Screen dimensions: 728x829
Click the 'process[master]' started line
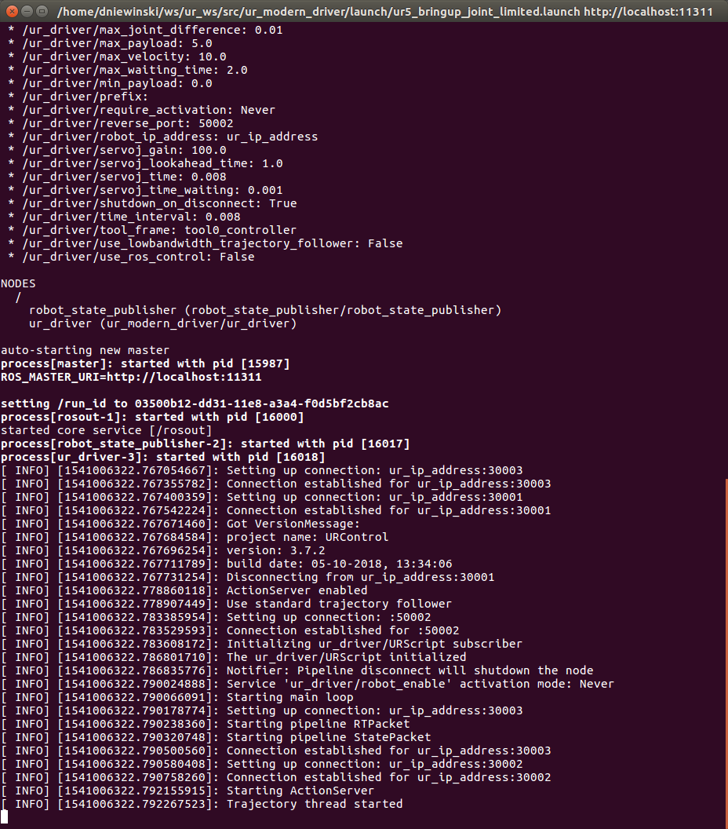tap(145, 363)
